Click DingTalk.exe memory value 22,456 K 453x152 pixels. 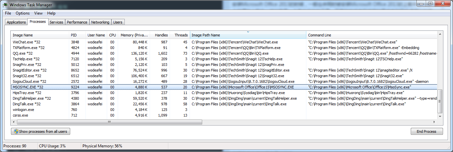[x=140, y=104]
